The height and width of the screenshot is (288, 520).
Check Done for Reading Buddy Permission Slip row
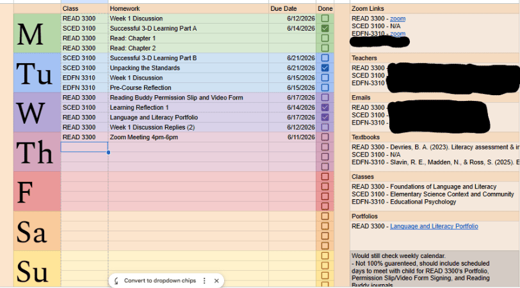pyautogui.click(x=325, y=98)
